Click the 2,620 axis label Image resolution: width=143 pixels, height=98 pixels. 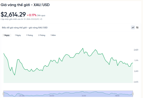point(136,50)
